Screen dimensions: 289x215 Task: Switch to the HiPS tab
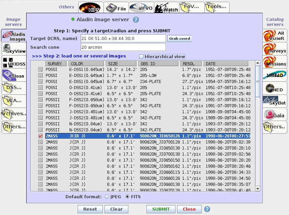point(90,7)
